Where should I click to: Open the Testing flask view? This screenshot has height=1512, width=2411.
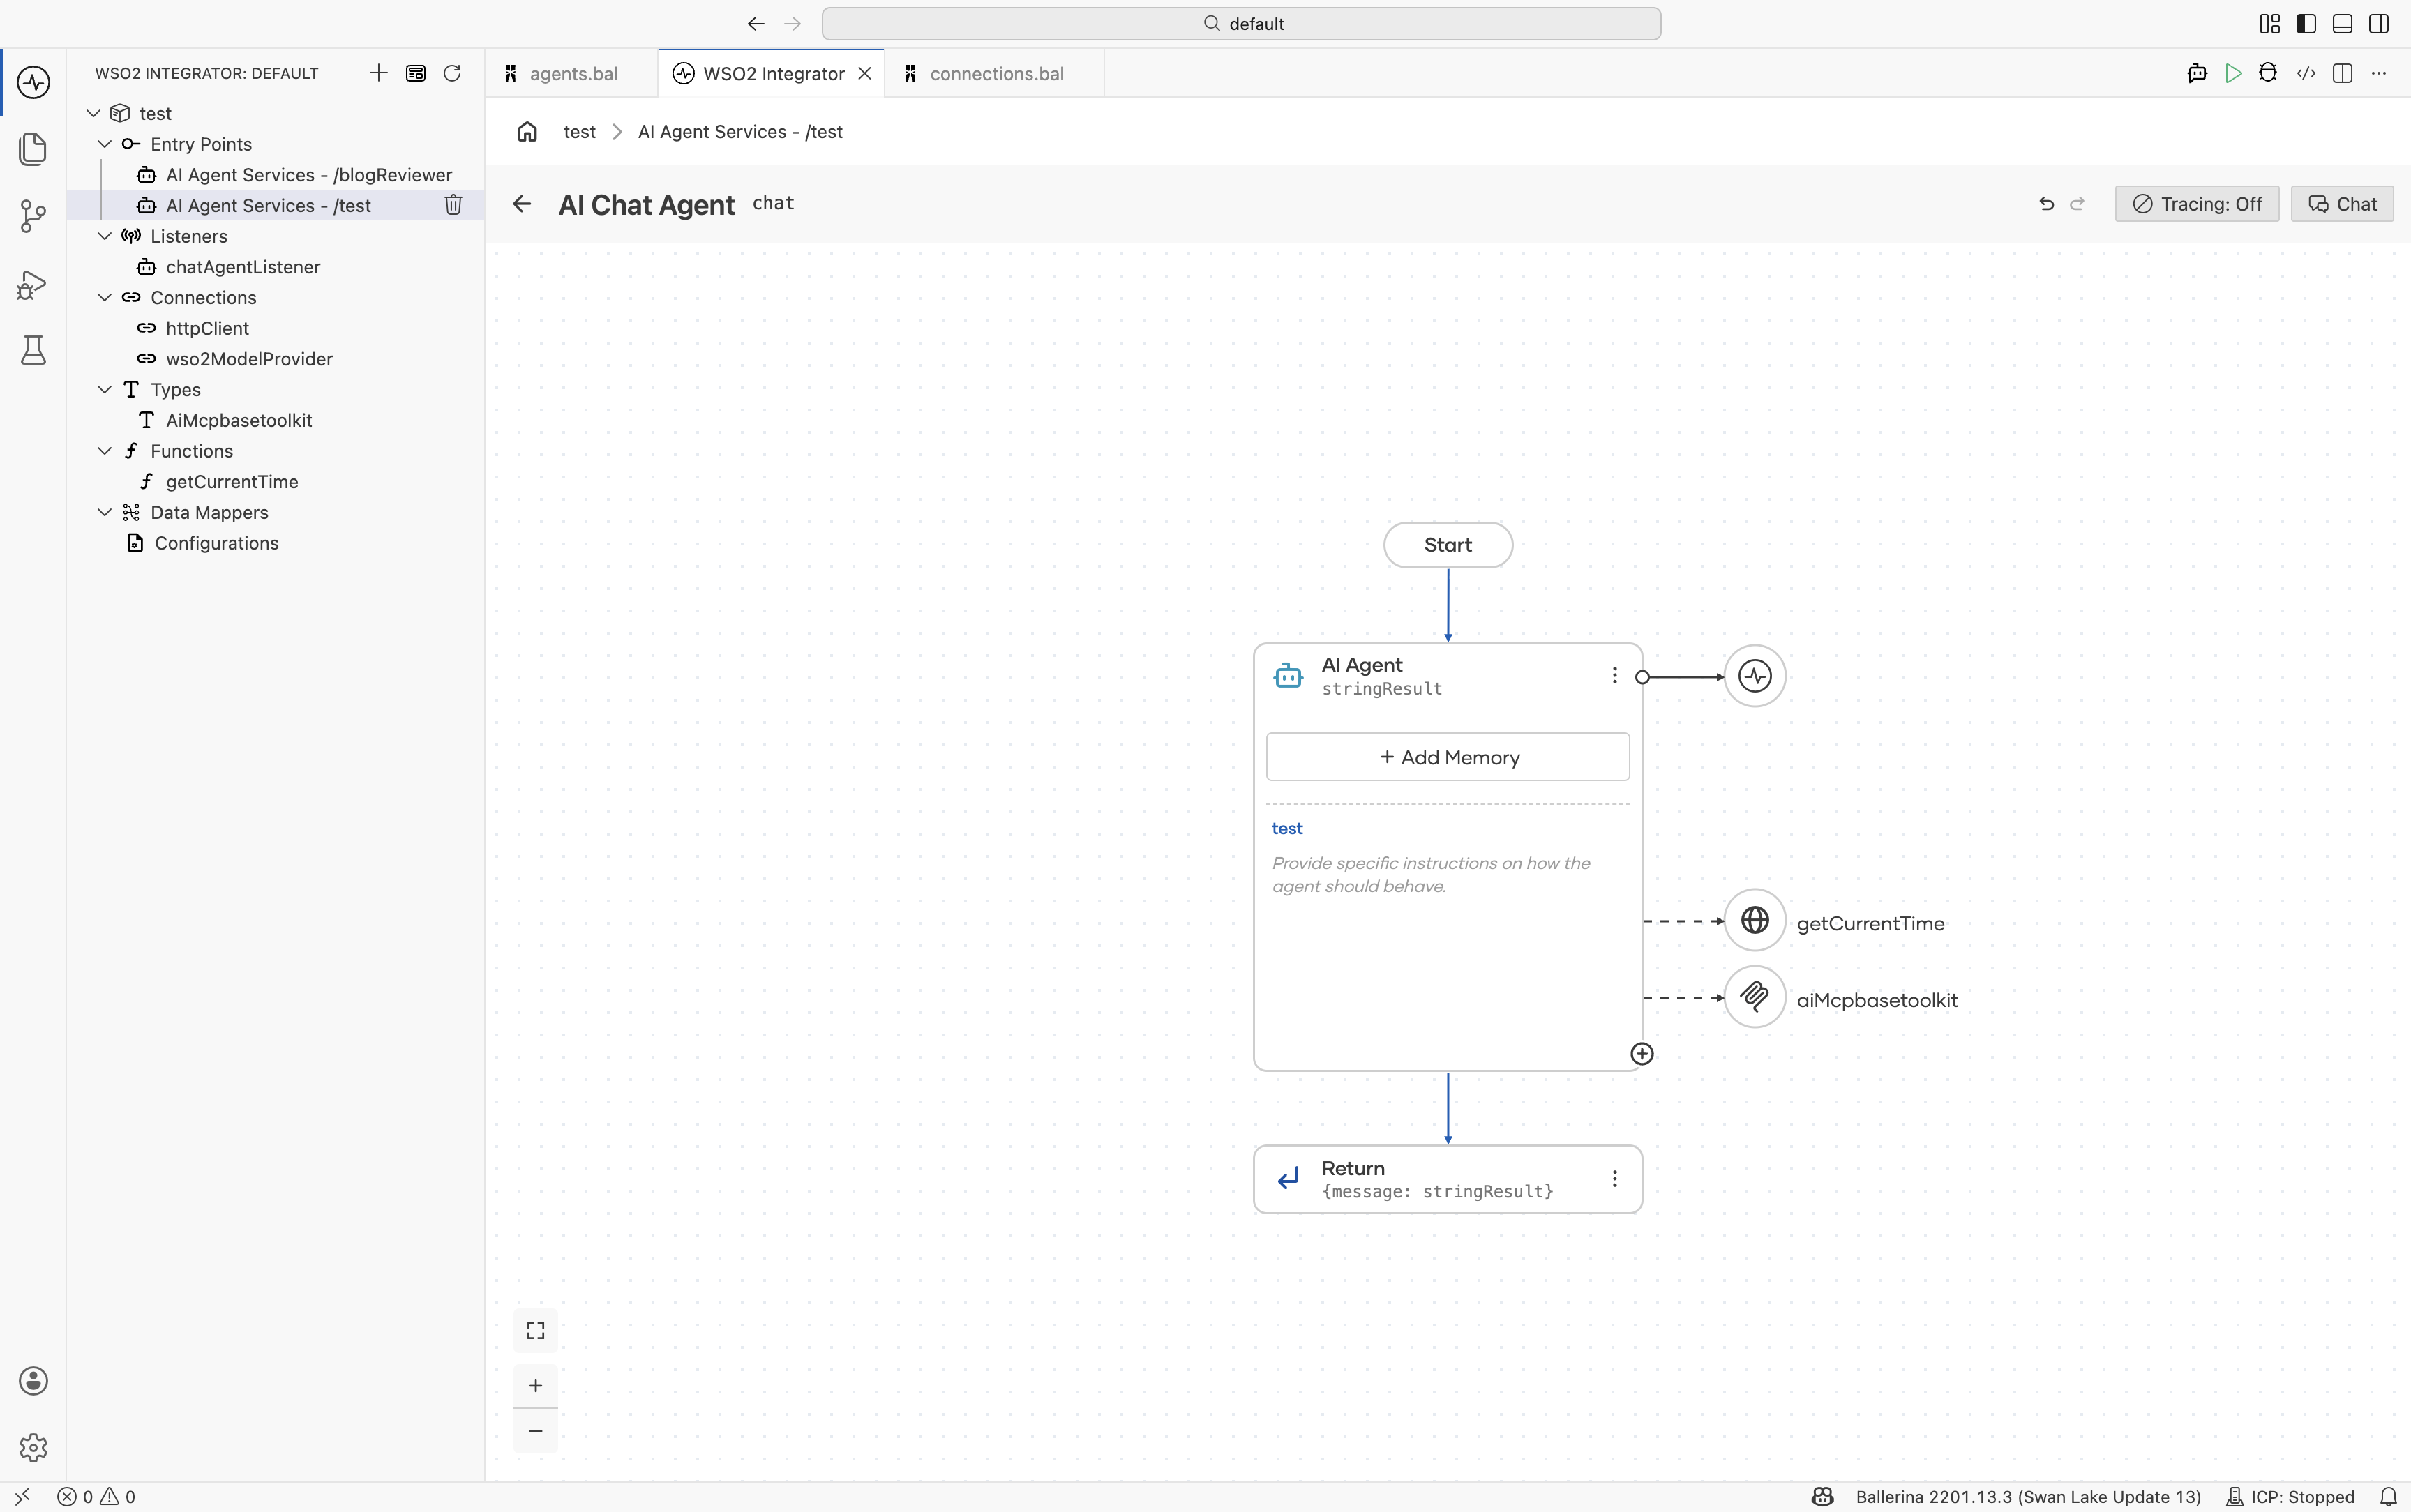point(33,350)
